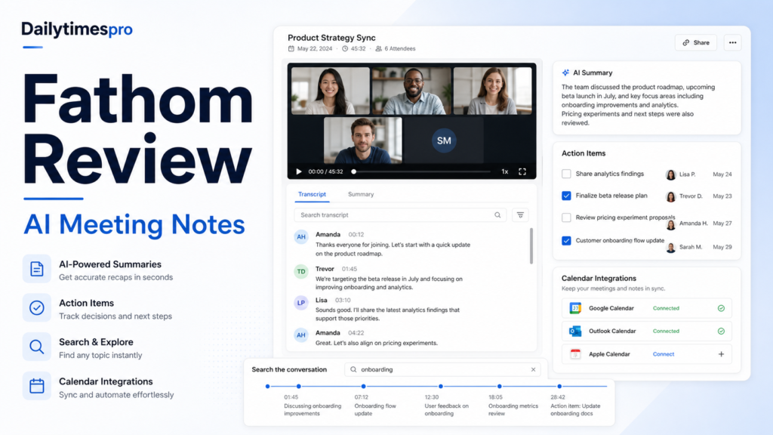
Task: Open the three-dot more options menu
Action: pyautogui.click(x=732, y=43)
